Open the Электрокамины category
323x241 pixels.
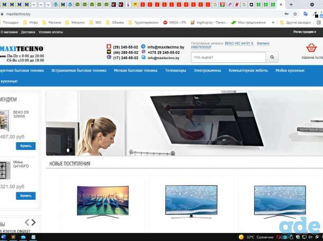207,70
